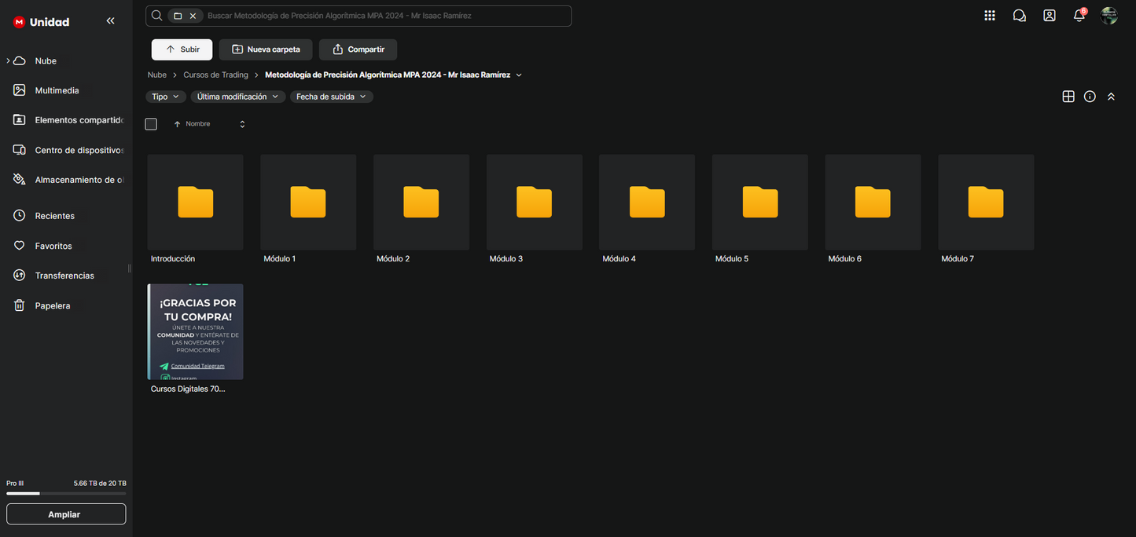Open the notifications bell
This screenshot has width=1136, height=537.
(1079, 16)
